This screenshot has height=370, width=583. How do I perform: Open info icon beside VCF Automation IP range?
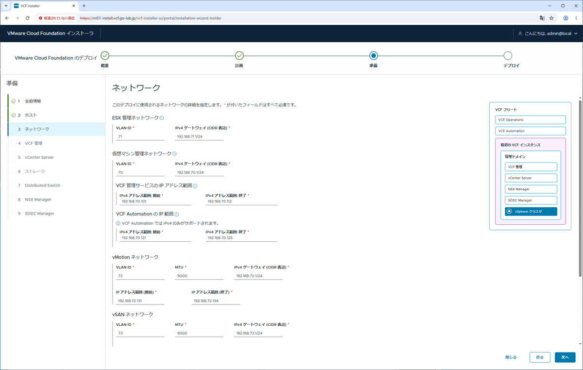[x=177, y=214]
